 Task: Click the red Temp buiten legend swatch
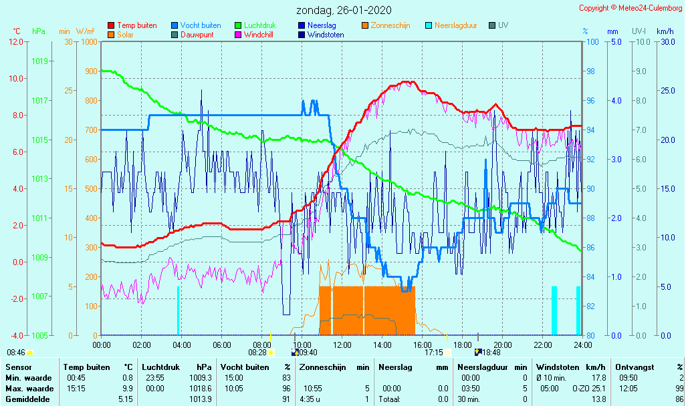111,25
